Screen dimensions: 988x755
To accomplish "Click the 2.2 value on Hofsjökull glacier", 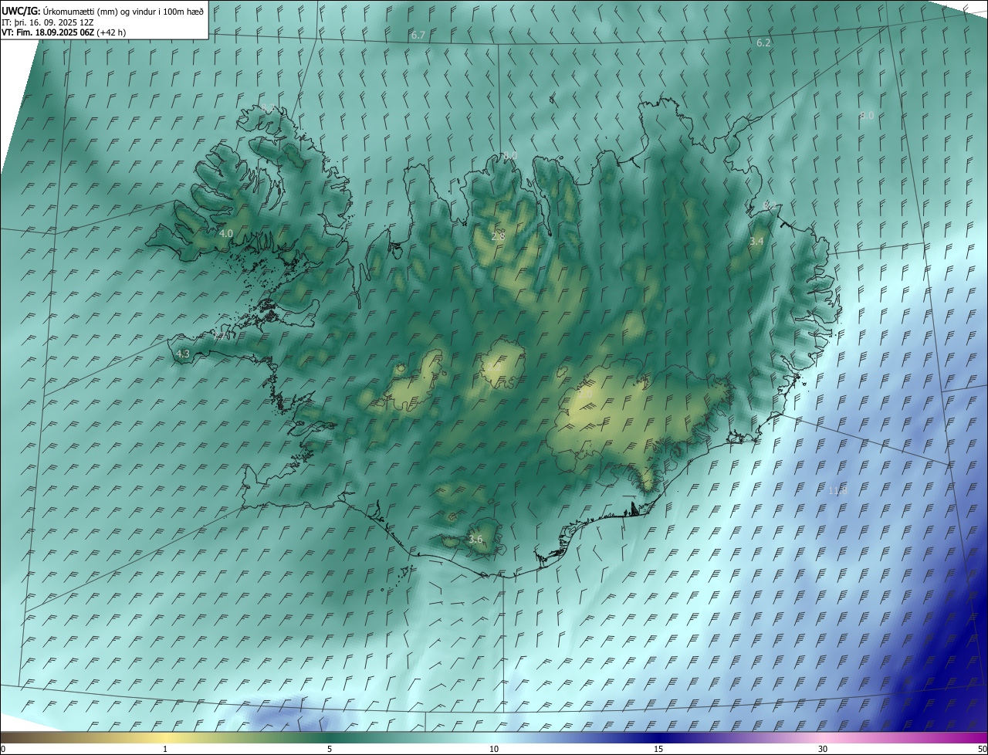I will (495, 367).
